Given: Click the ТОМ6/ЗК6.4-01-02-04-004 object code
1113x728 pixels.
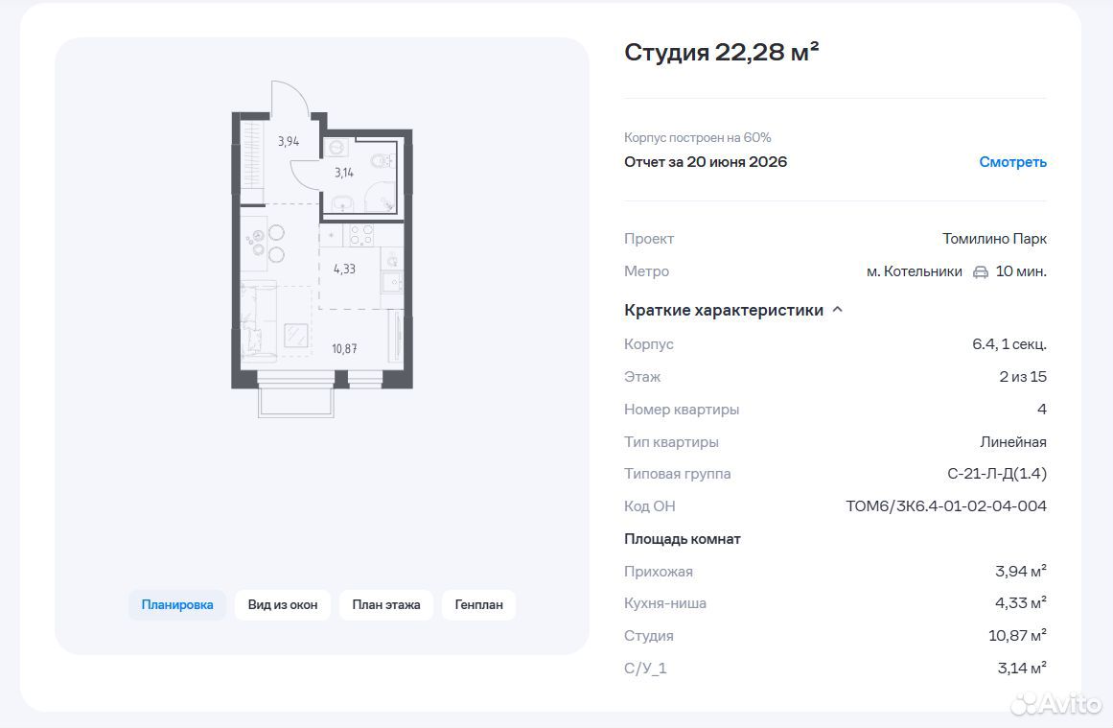Looking at the screenshot, I should [945, 506].
